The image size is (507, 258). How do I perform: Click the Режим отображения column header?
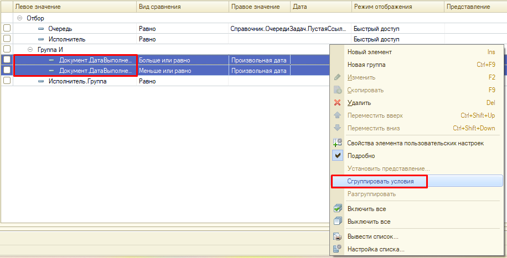pyautogui.click(x=398, y=7)
